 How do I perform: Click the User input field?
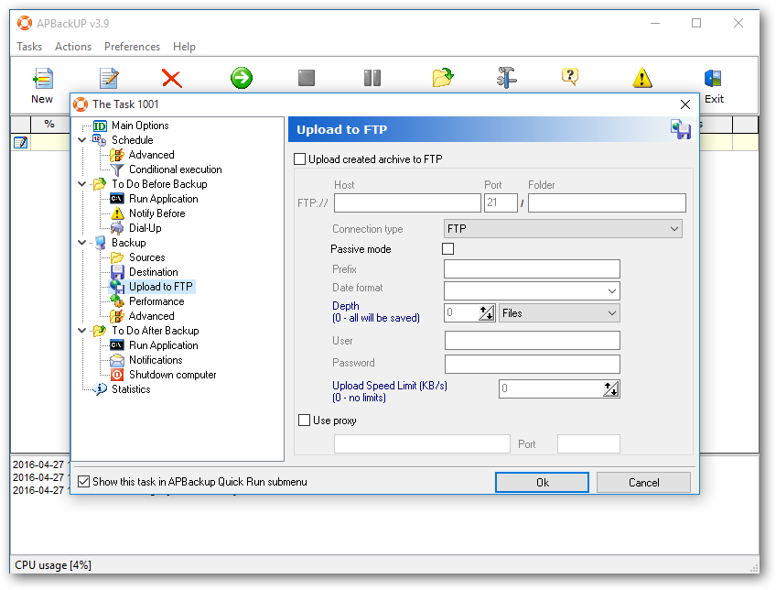tap(532, 340)
